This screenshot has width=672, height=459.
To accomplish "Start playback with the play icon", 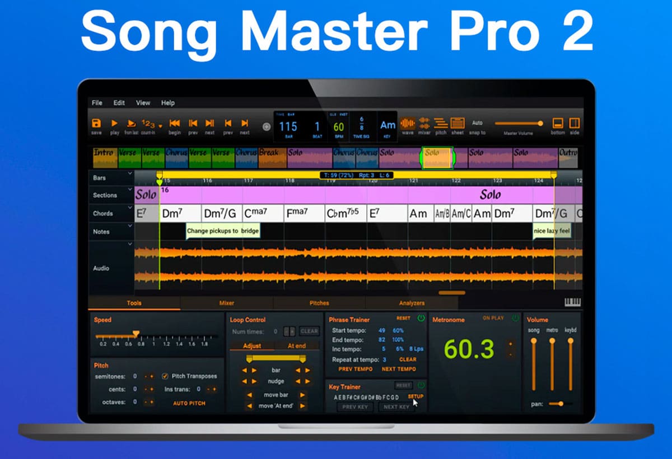I will click(x=115, y=123).
